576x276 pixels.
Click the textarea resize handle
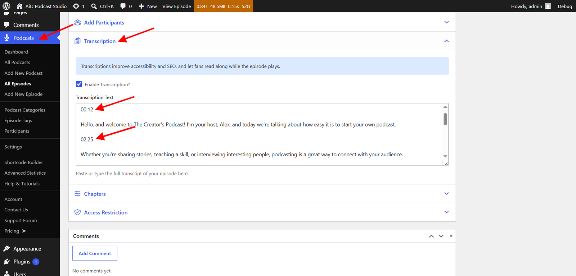point(446,164)
